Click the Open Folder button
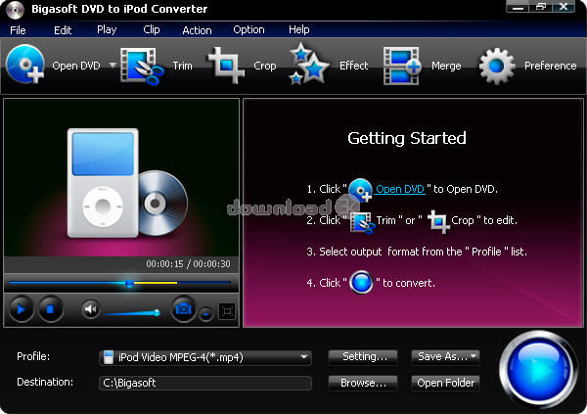Viewport: 587px width, 414px height. [x=445, y=383]
